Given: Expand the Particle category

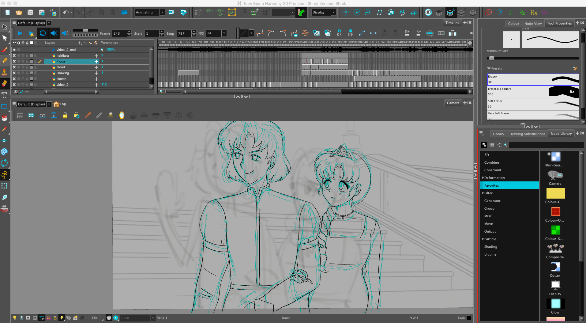Looking at the screenshot, I should click(x=483, y=239).
